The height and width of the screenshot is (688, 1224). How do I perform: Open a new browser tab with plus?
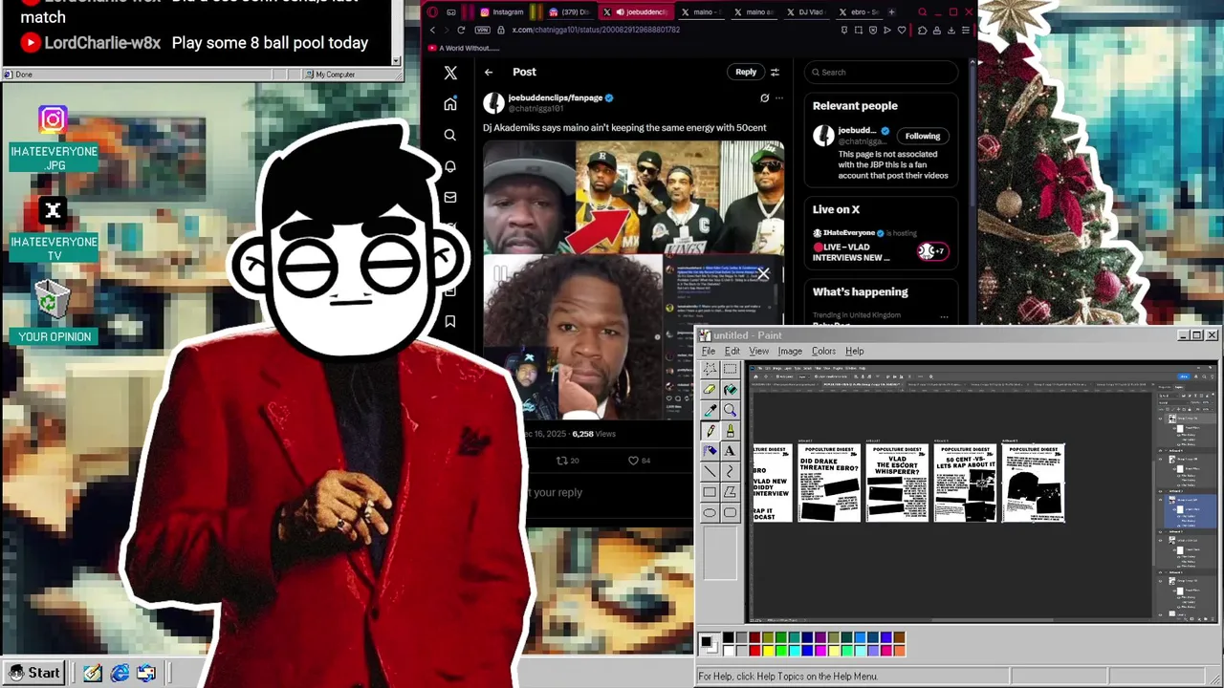[x=891, y=12]
